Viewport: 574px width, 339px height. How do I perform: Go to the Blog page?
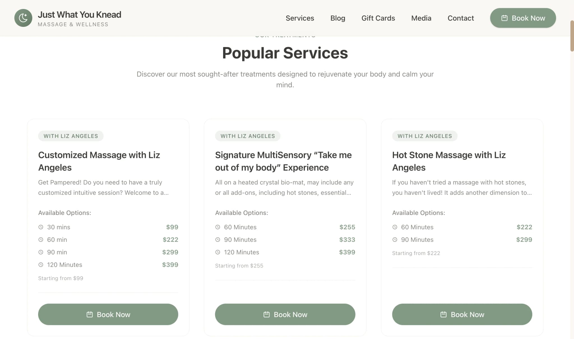pos(338,18)
